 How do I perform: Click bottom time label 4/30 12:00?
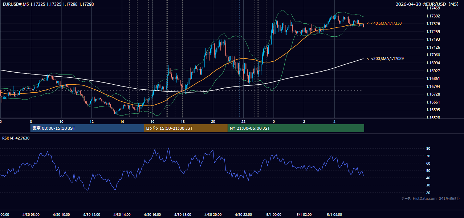click(x=91, y=214)
